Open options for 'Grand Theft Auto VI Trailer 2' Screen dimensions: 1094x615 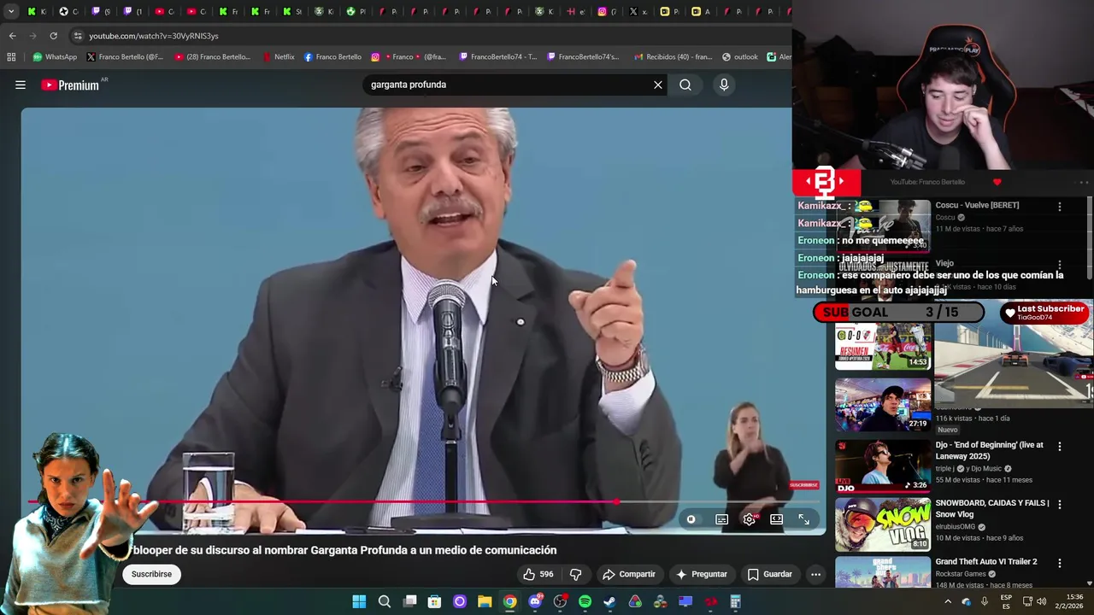click(1060, 563)
